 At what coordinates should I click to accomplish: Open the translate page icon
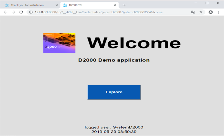pyautogui.click(x=193, y=12)
